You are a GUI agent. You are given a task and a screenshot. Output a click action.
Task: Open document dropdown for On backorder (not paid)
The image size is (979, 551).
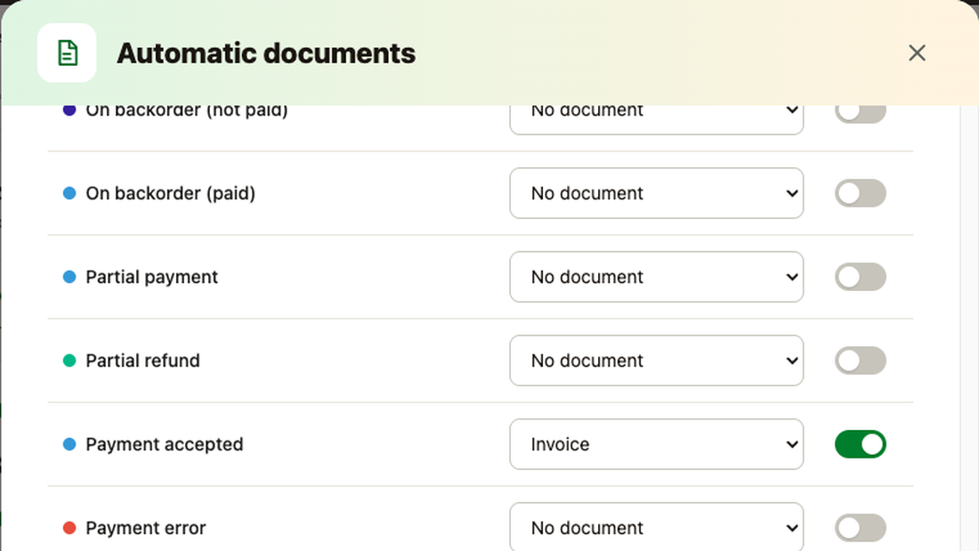656,120
